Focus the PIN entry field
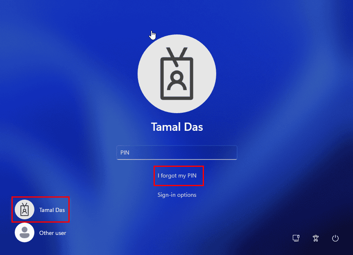Viewport: 353px width, 255px height. 177,153
